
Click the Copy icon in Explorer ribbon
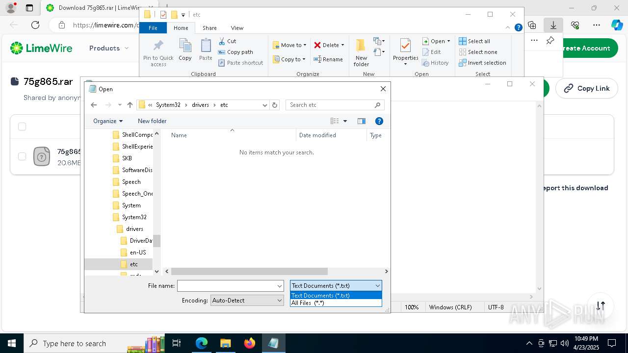pyautogui.click(x=185, y=46)
